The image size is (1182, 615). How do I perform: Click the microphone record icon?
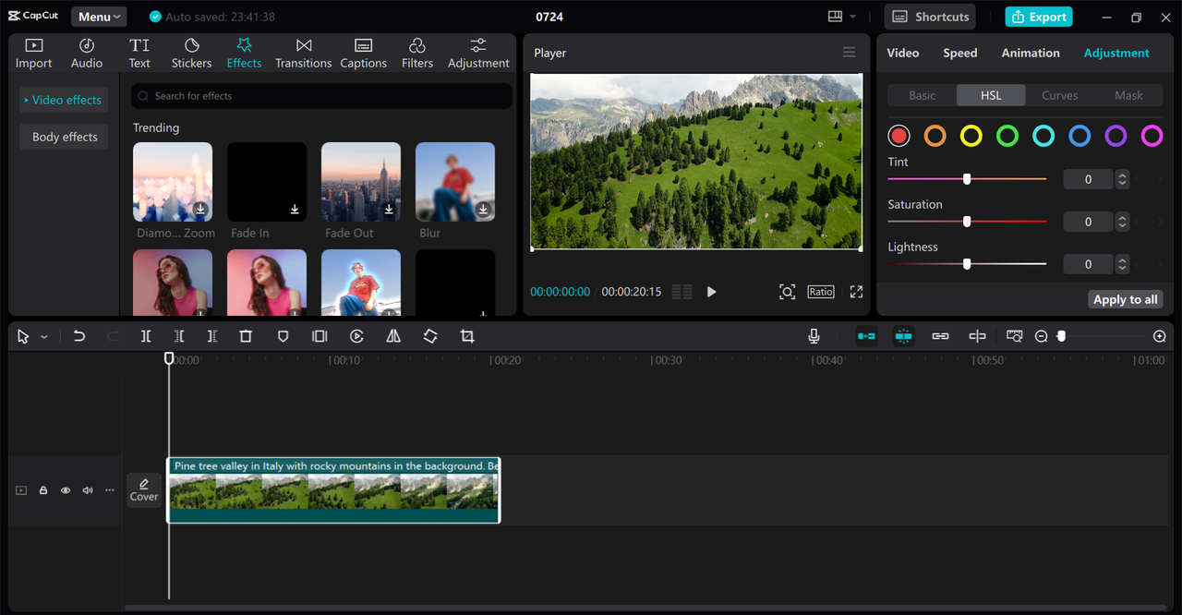point(814,336)
